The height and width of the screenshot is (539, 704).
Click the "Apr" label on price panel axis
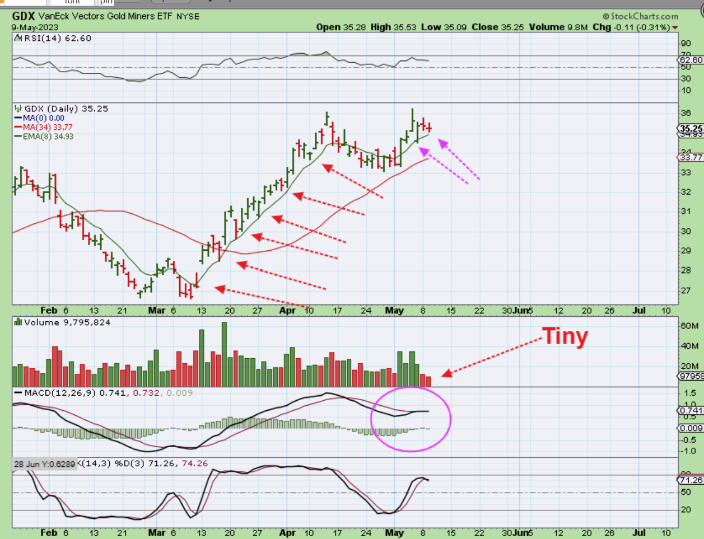pyautogui.click(x=287, y=311)
